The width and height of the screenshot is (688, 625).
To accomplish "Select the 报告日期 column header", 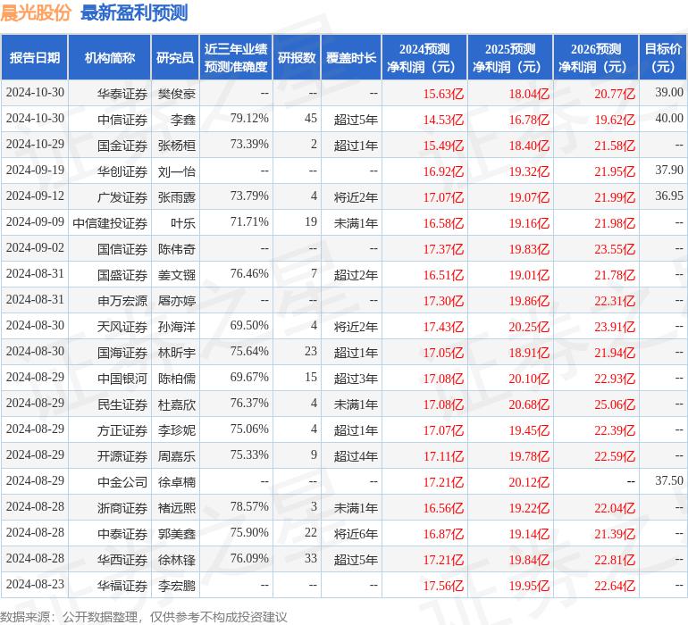I will pyautogui.click(x=34, y=57).
